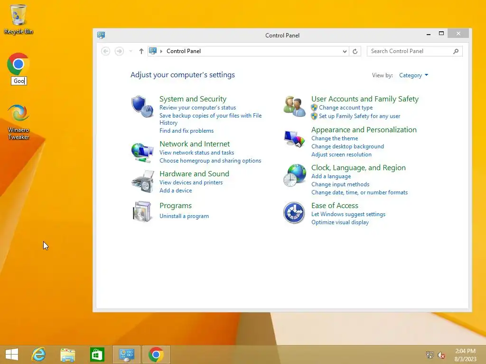Open the recent locations dropdown arrow
Image resolution: width=486 pixels, height=364 pixels.
tap(131, 51)
